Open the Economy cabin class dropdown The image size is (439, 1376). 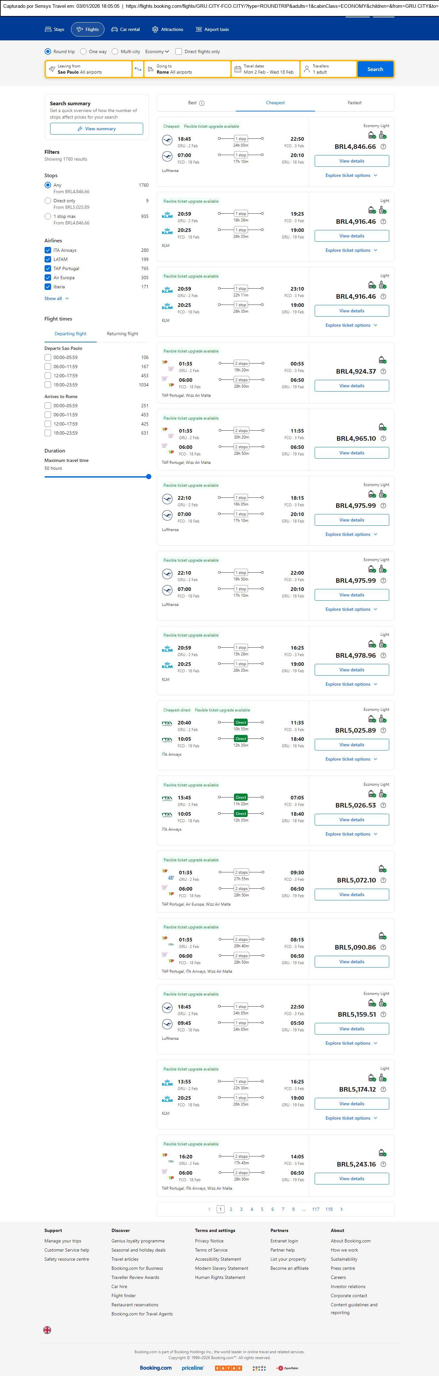tap(157, 52)
